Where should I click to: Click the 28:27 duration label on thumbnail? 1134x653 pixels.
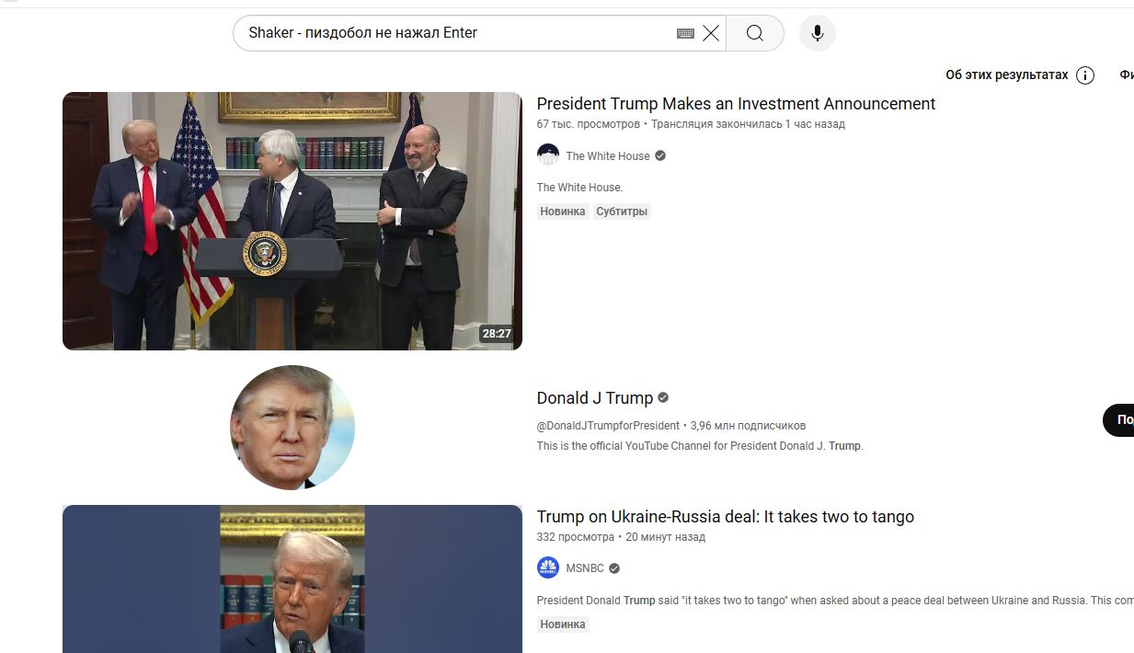pyautogui.click(x=497, y=334)
